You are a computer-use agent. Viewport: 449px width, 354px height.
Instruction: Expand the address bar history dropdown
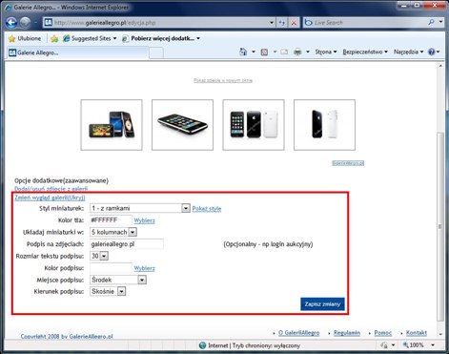tap(272, 23)
